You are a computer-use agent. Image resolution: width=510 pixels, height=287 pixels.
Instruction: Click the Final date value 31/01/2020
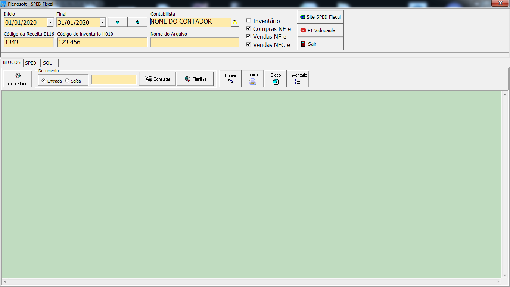pyautogui.click(x=74, y=22)
